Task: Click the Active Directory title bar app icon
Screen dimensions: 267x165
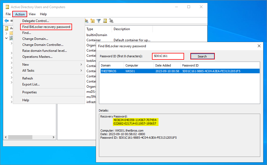Action: [7, 7]
